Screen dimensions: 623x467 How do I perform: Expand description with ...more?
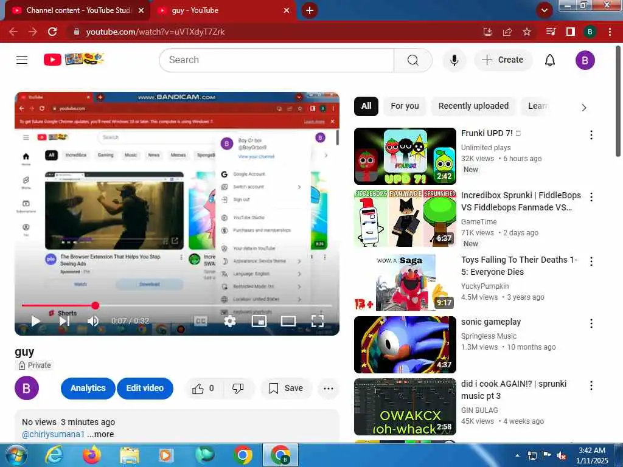coord(100,434)
